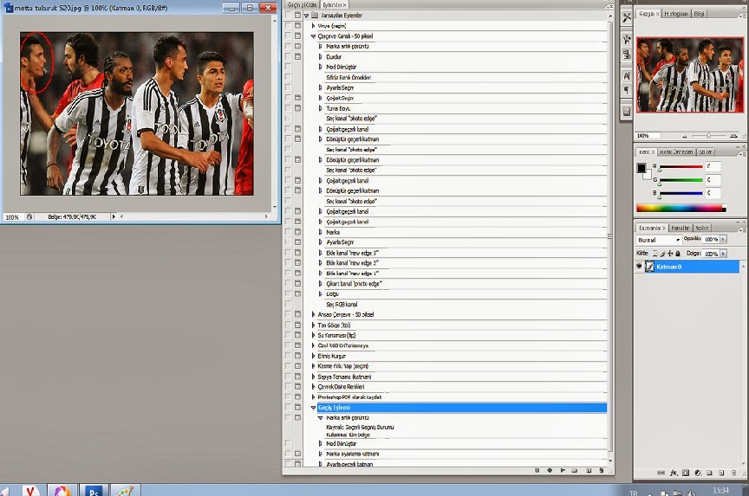Switch to the Bilgi info tab

tap(699, 14)
